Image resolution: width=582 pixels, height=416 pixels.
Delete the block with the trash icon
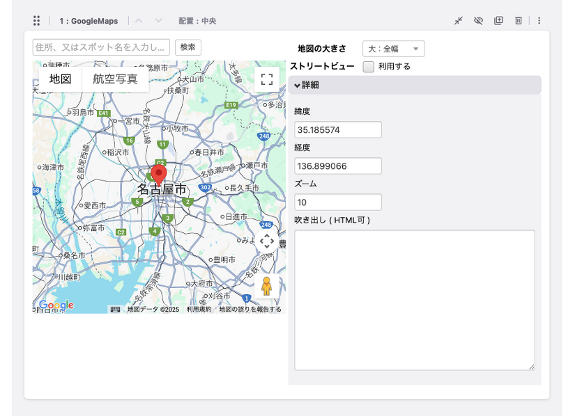(519, 21)
